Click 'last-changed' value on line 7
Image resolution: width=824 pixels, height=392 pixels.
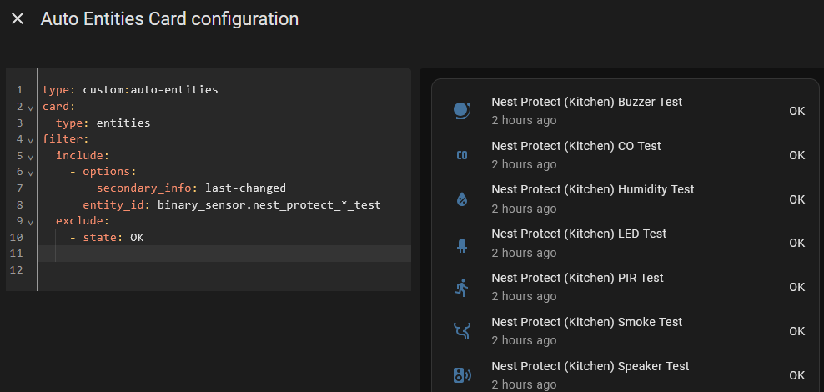pyautogui.click(x=245, y=188)
